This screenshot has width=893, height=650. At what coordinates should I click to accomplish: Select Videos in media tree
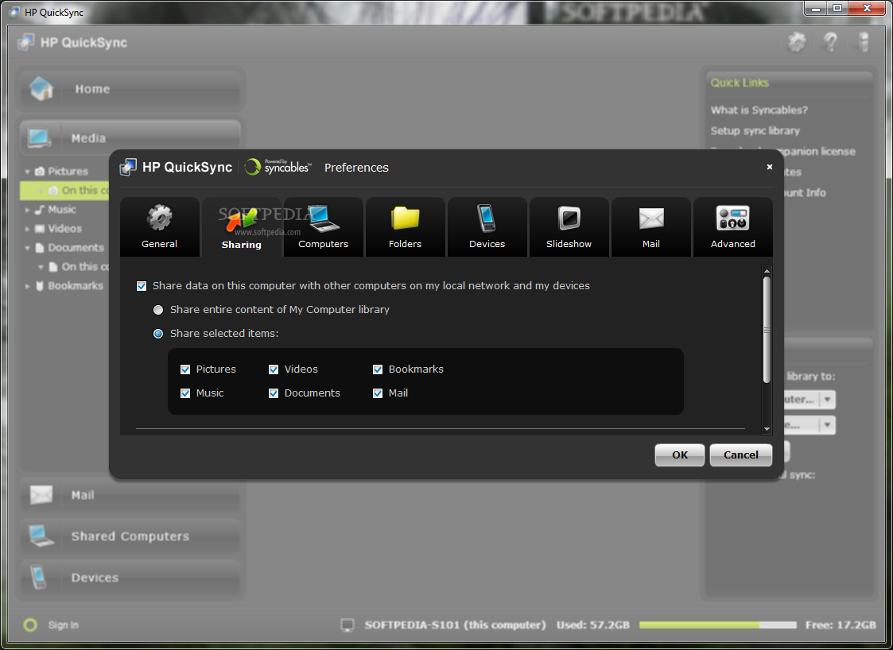coord(64,229)
